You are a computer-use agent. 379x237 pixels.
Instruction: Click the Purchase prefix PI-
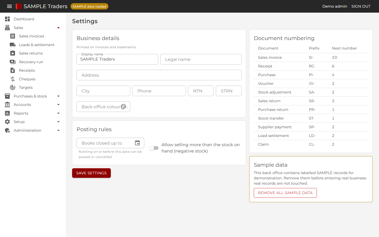pos(311,75)
